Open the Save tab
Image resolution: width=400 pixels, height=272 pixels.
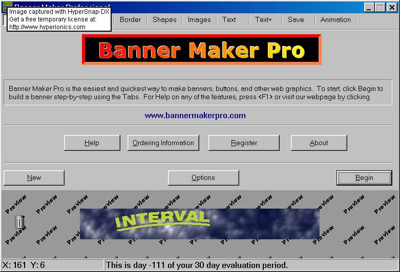(296, 20)
